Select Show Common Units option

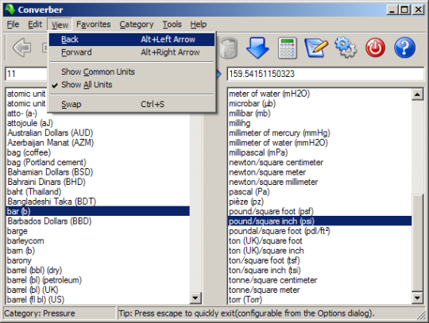click(132, 71)
